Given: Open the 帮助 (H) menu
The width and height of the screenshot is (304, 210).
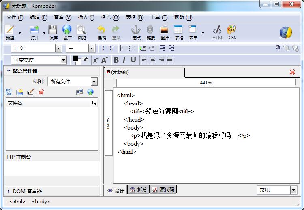Looking at the screenshot, I should point(183,17).
